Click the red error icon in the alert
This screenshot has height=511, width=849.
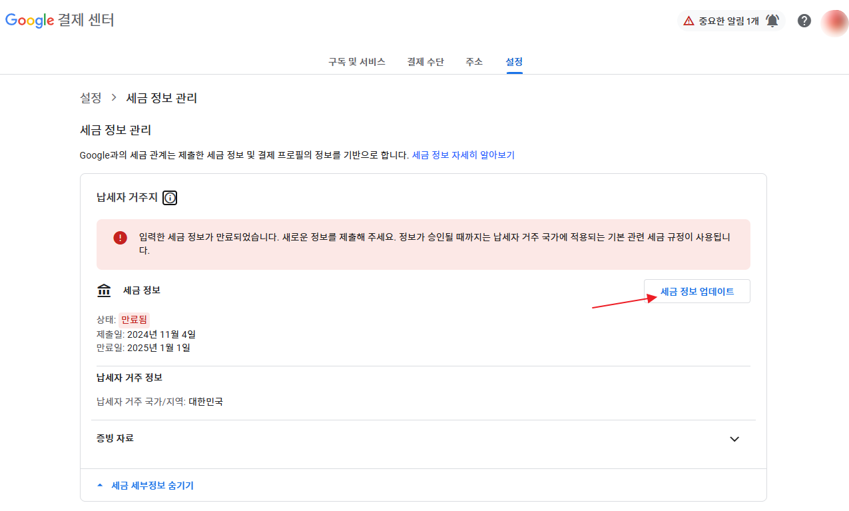[120, 238]
